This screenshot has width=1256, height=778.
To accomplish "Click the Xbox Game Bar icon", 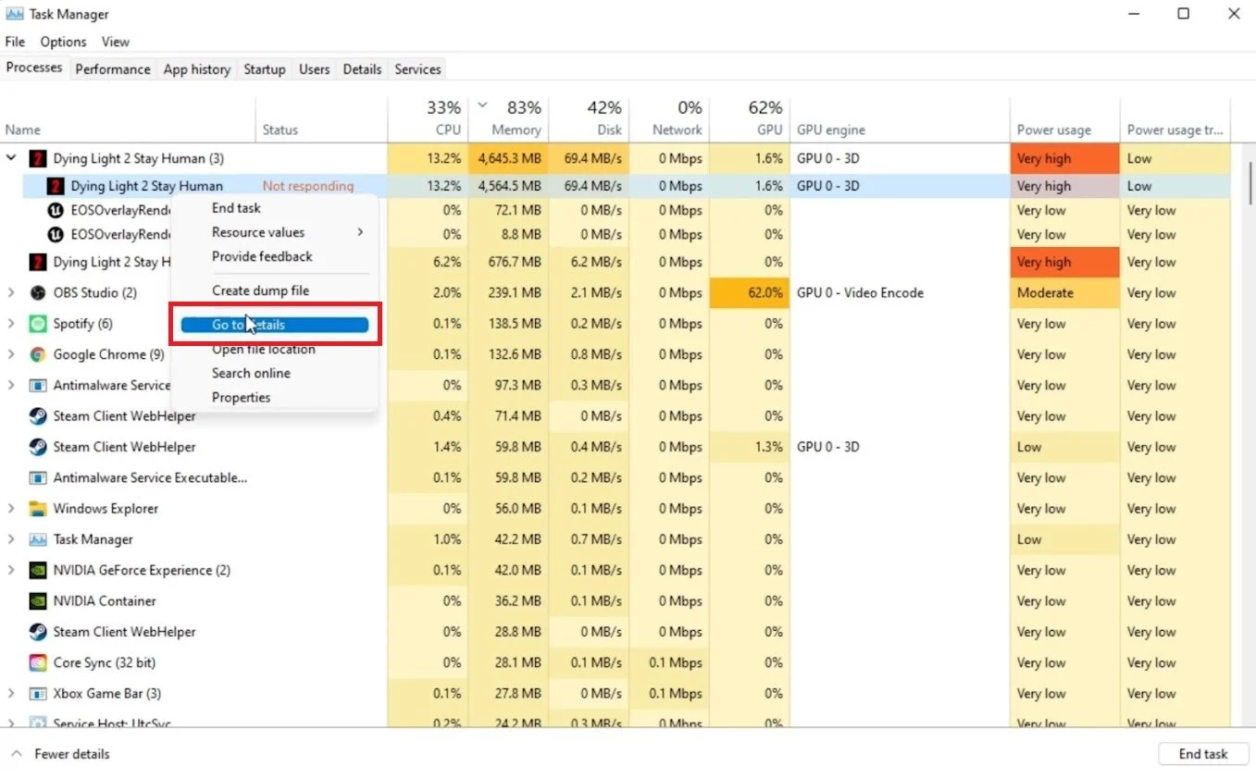I will (38, 694).
